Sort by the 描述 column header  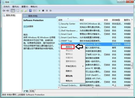click(x=91, y=20)
